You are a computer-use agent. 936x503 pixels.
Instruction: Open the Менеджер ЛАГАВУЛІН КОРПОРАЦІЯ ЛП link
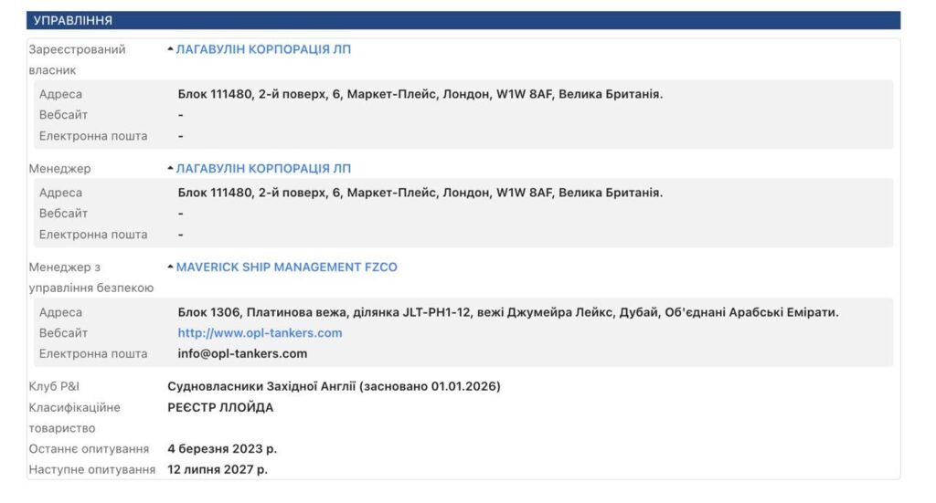pyautogui.click(x=263, y=169)
